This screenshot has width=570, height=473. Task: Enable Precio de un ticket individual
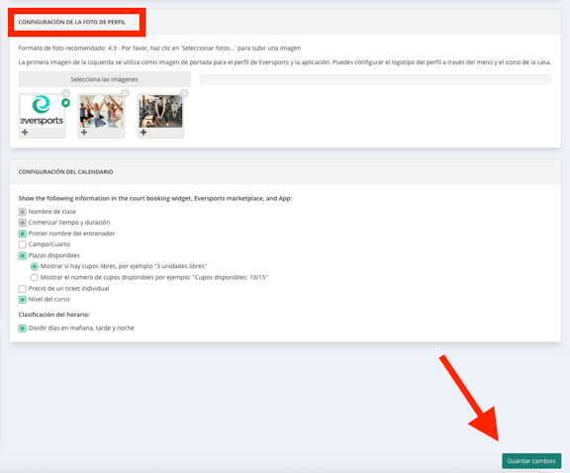click(23, 289)
